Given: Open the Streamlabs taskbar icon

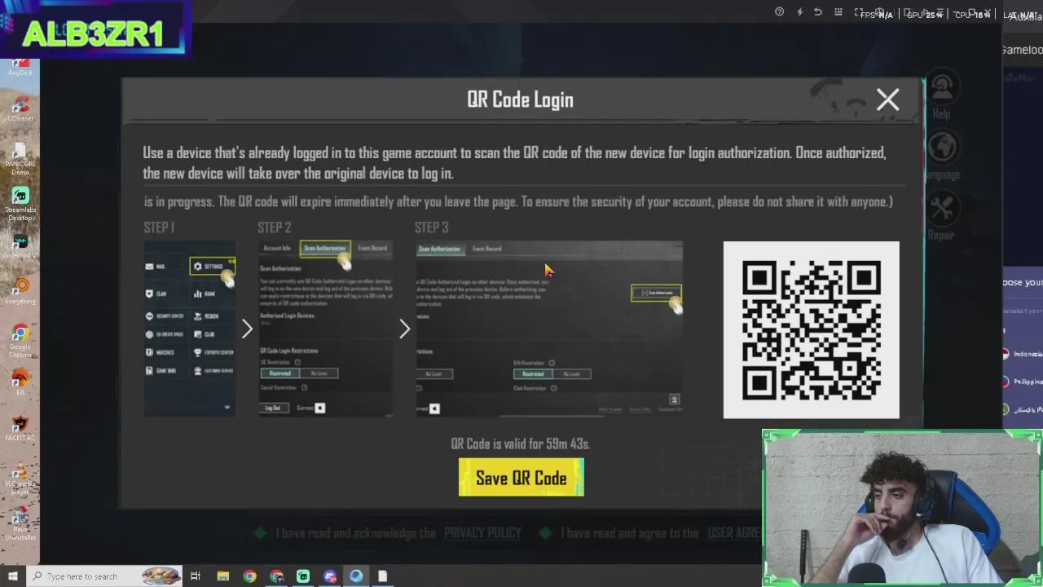Looking at the screenshot, I should coord(303,576).
